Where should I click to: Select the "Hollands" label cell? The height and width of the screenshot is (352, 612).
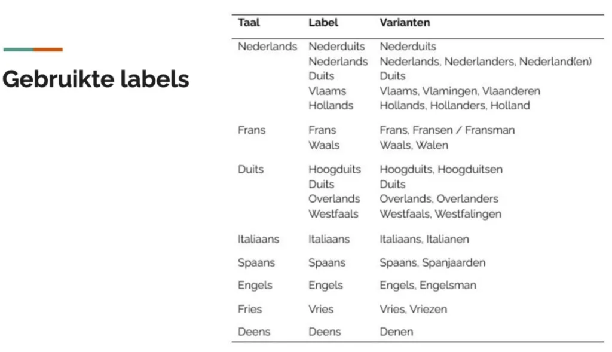[x=331, y=106]
